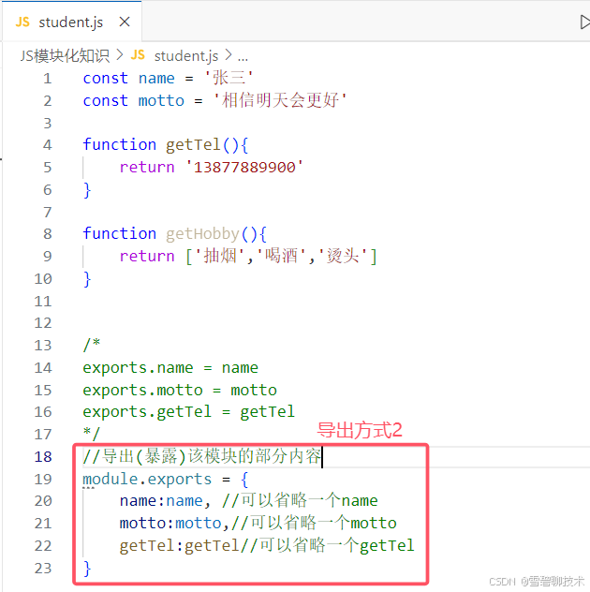Click the comment //可以省略一个getTel
590x592 pixels.
(327, 545)
